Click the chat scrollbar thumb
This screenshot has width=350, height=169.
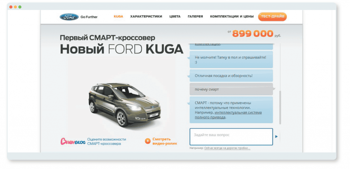pos(280,107)
